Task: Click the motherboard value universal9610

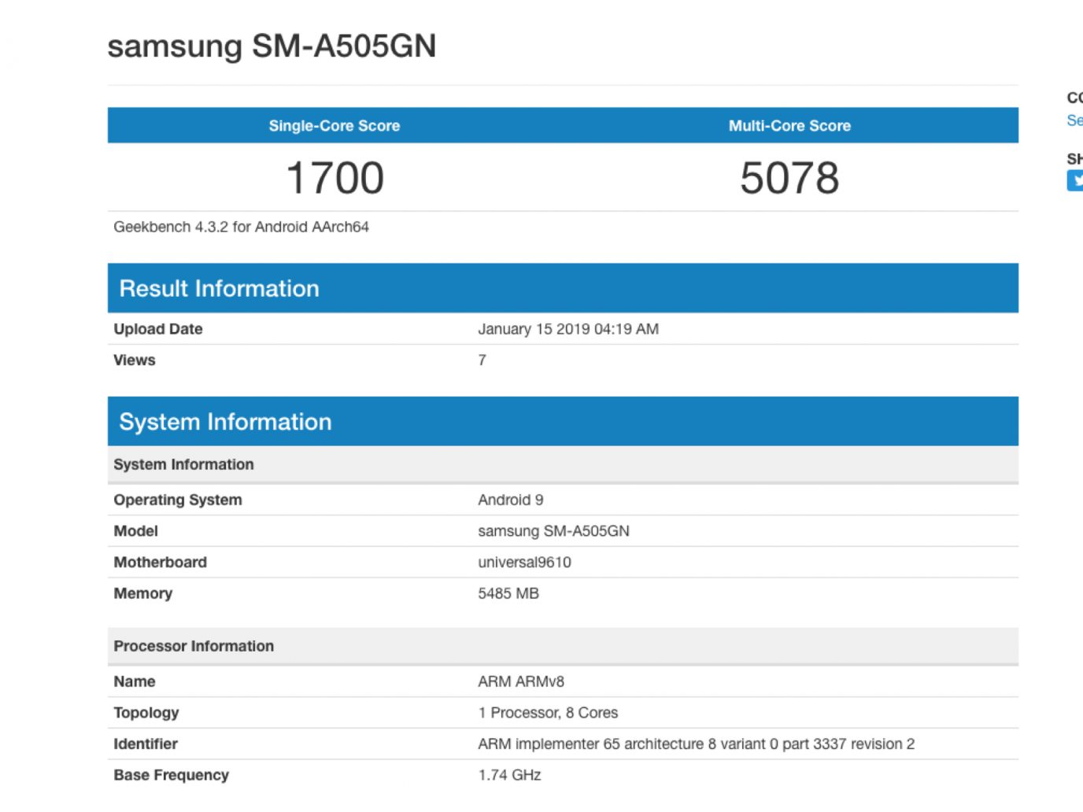Action: click(524, 563)
